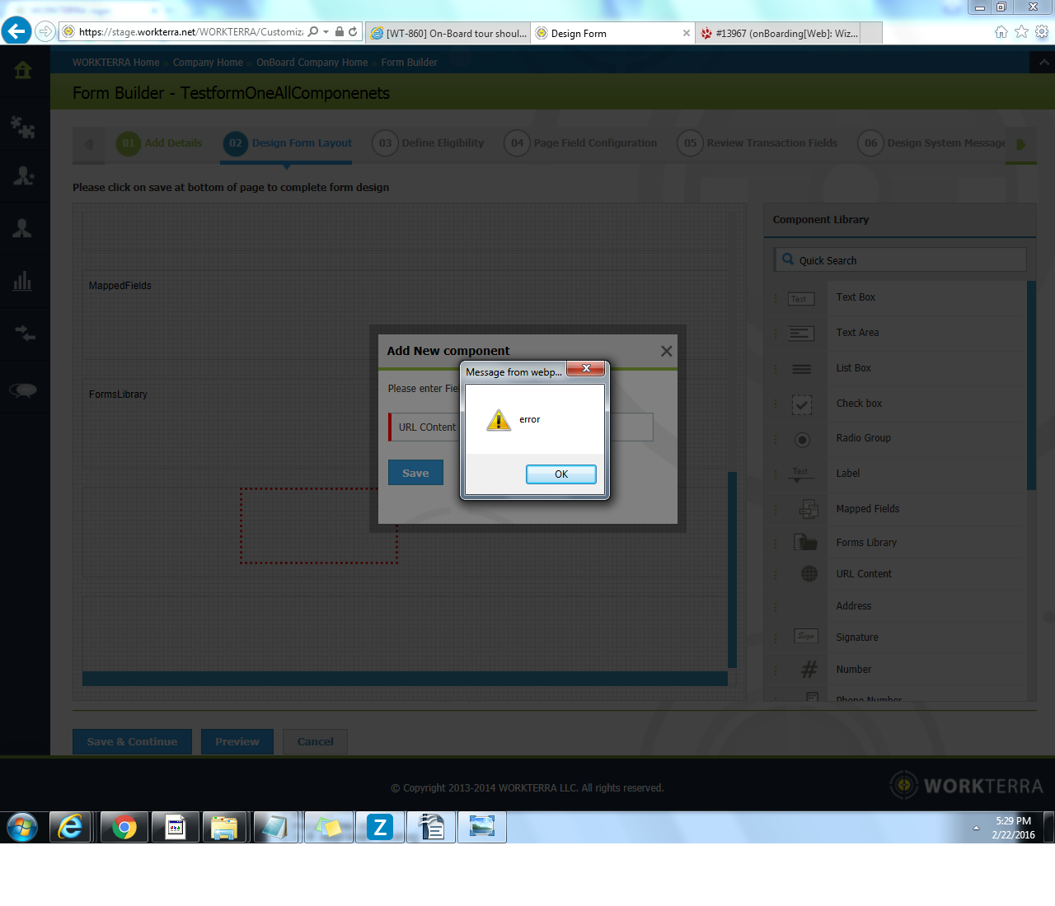Click the Save button in Add New component

[415, 473]
